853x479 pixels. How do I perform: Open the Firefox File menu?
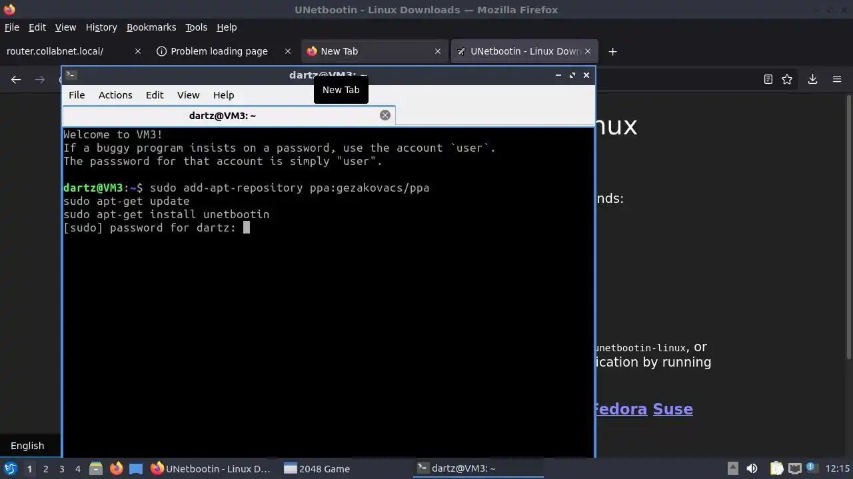click(x=11, y=27)
